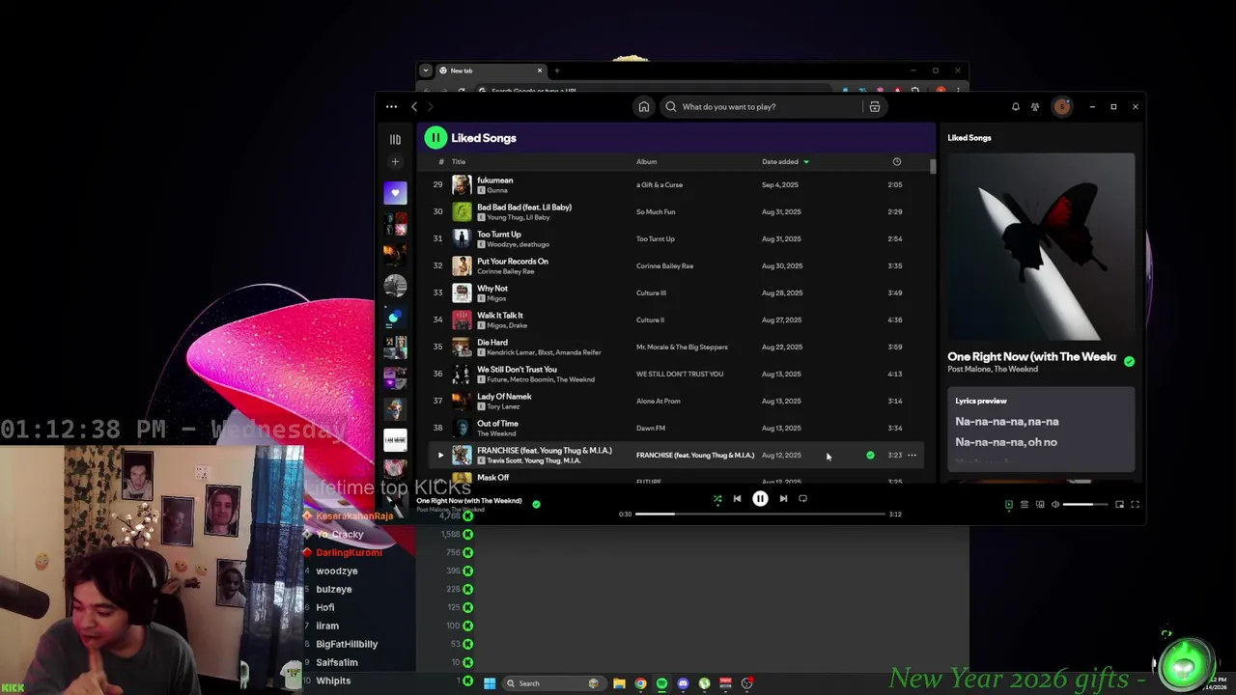Play the FRANCHISE row with its play arrow
Image resolution: width=1236 pixels, height=695 pixels.
coord(440,455)
